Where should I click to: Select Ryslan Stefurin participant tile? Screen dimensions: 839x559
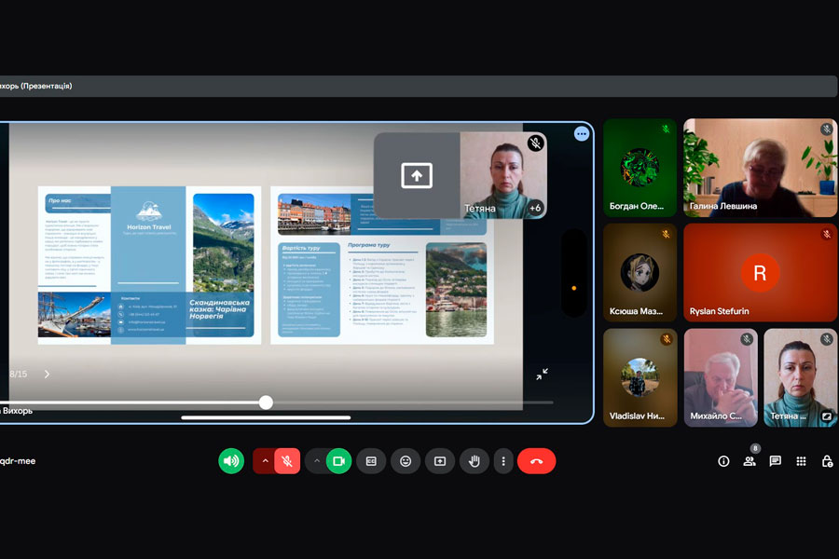pos(761,272)
